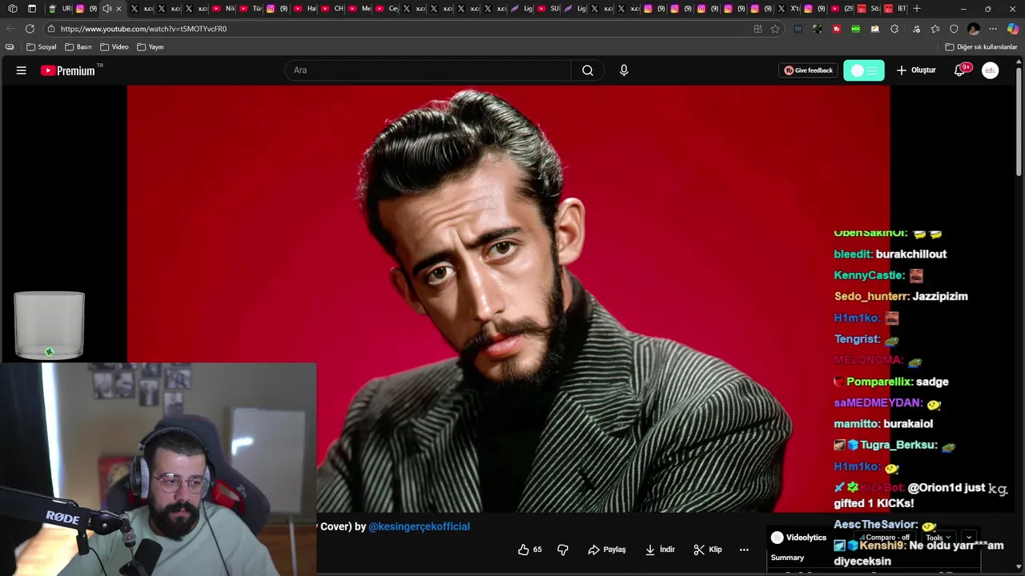
Task: Switch to the SU YouTube tab
Action: coord(549,9)
